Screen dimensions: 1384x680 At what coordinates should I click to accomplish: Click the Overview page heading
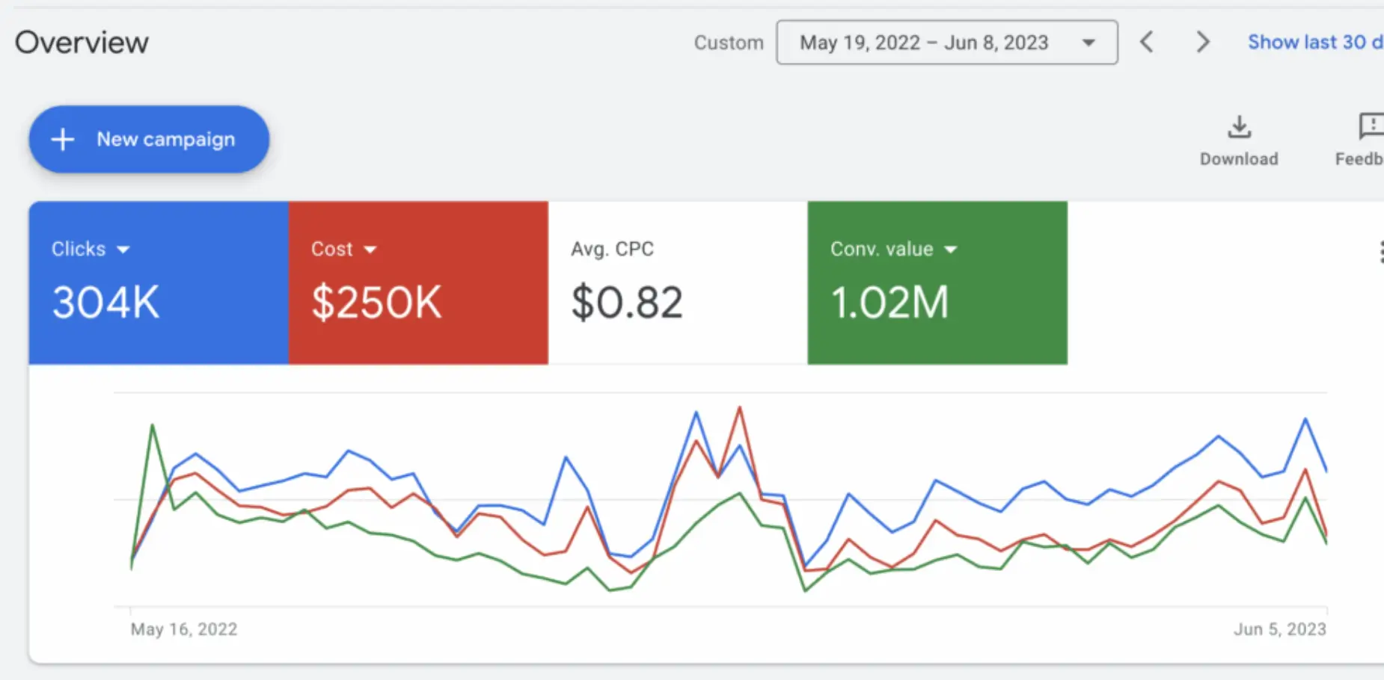click(x=82, y=43)
